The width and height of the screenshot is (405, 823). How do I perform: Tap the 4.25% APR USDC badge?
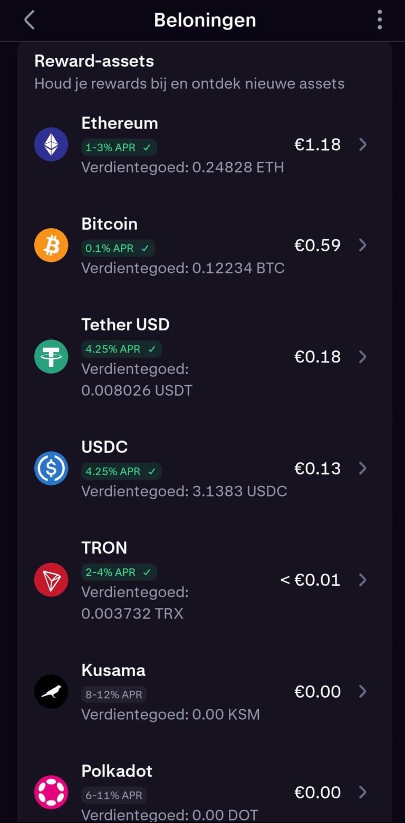coord(121,471)
